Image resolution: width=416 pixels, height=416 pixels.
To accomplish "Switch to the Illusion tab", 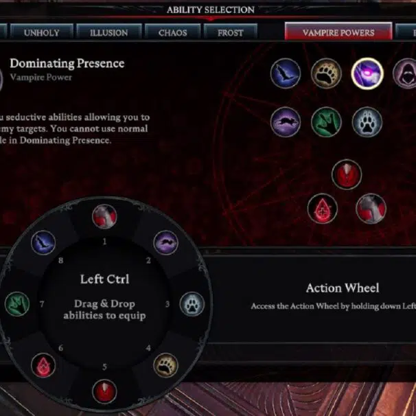I will [108, 32].
